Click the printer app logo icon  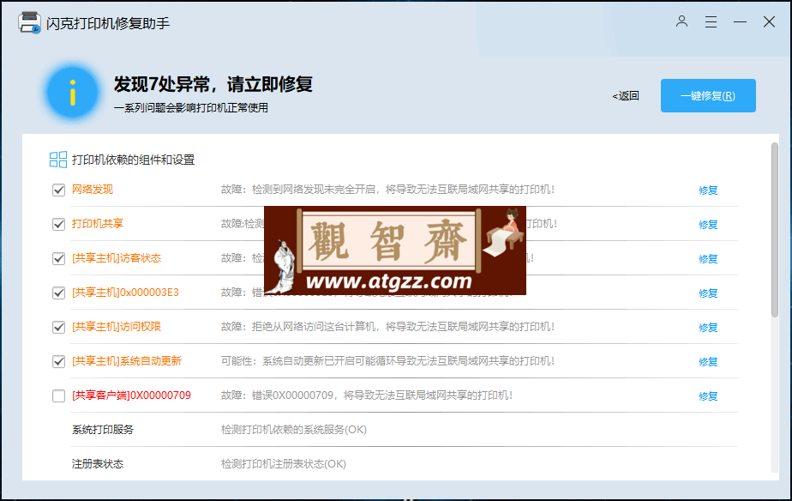click(29, 23)
